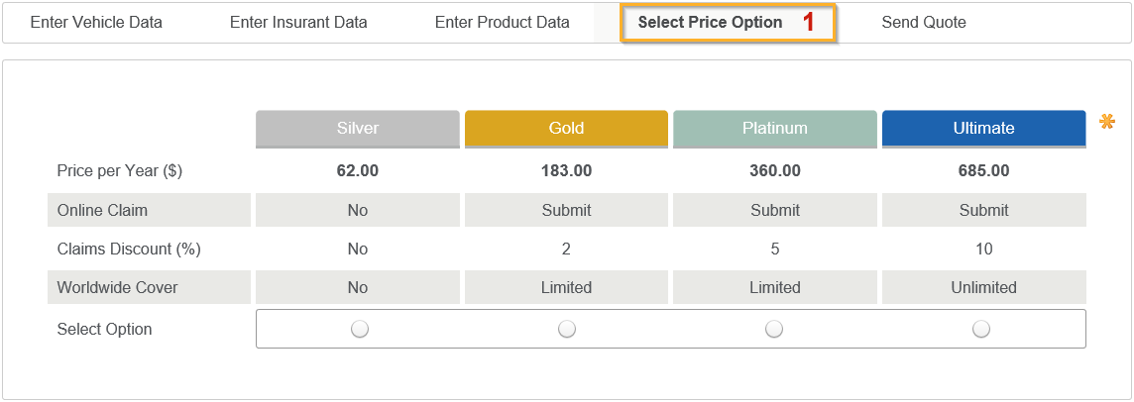The height and width of the screenshot is (402, 1134).
Task: Click the Unlimited Worldwide Cover cell
Action: click(x=983, y=287)
